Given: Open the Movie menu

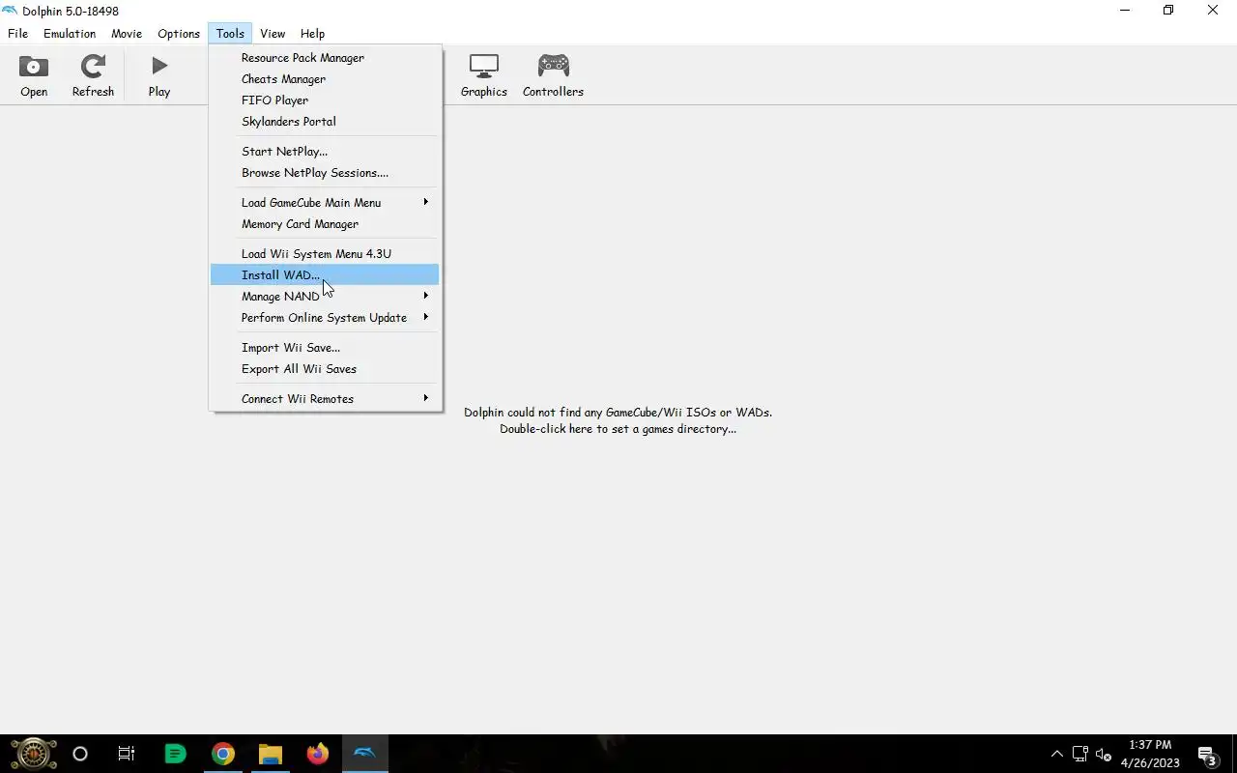Looking at the screenshot, I should pyautogui.click(x=127, y=33).
